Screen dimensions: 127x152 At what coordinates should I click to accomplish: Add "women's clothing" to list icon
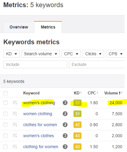click(x=15, y=103)
